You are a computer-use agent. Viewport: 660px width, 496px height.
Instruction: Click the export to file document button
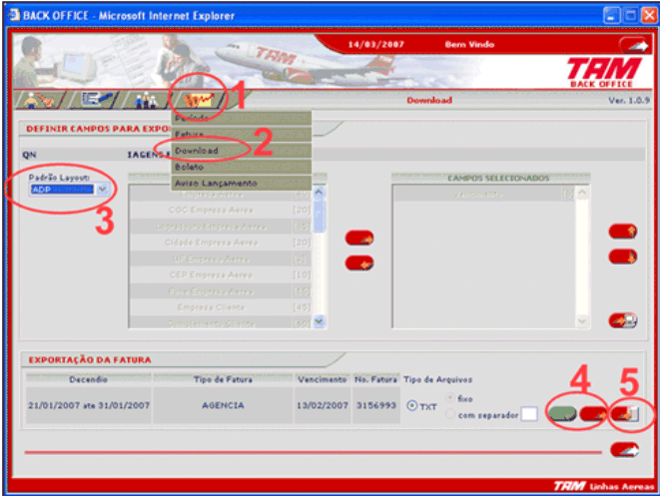(625, 414)
